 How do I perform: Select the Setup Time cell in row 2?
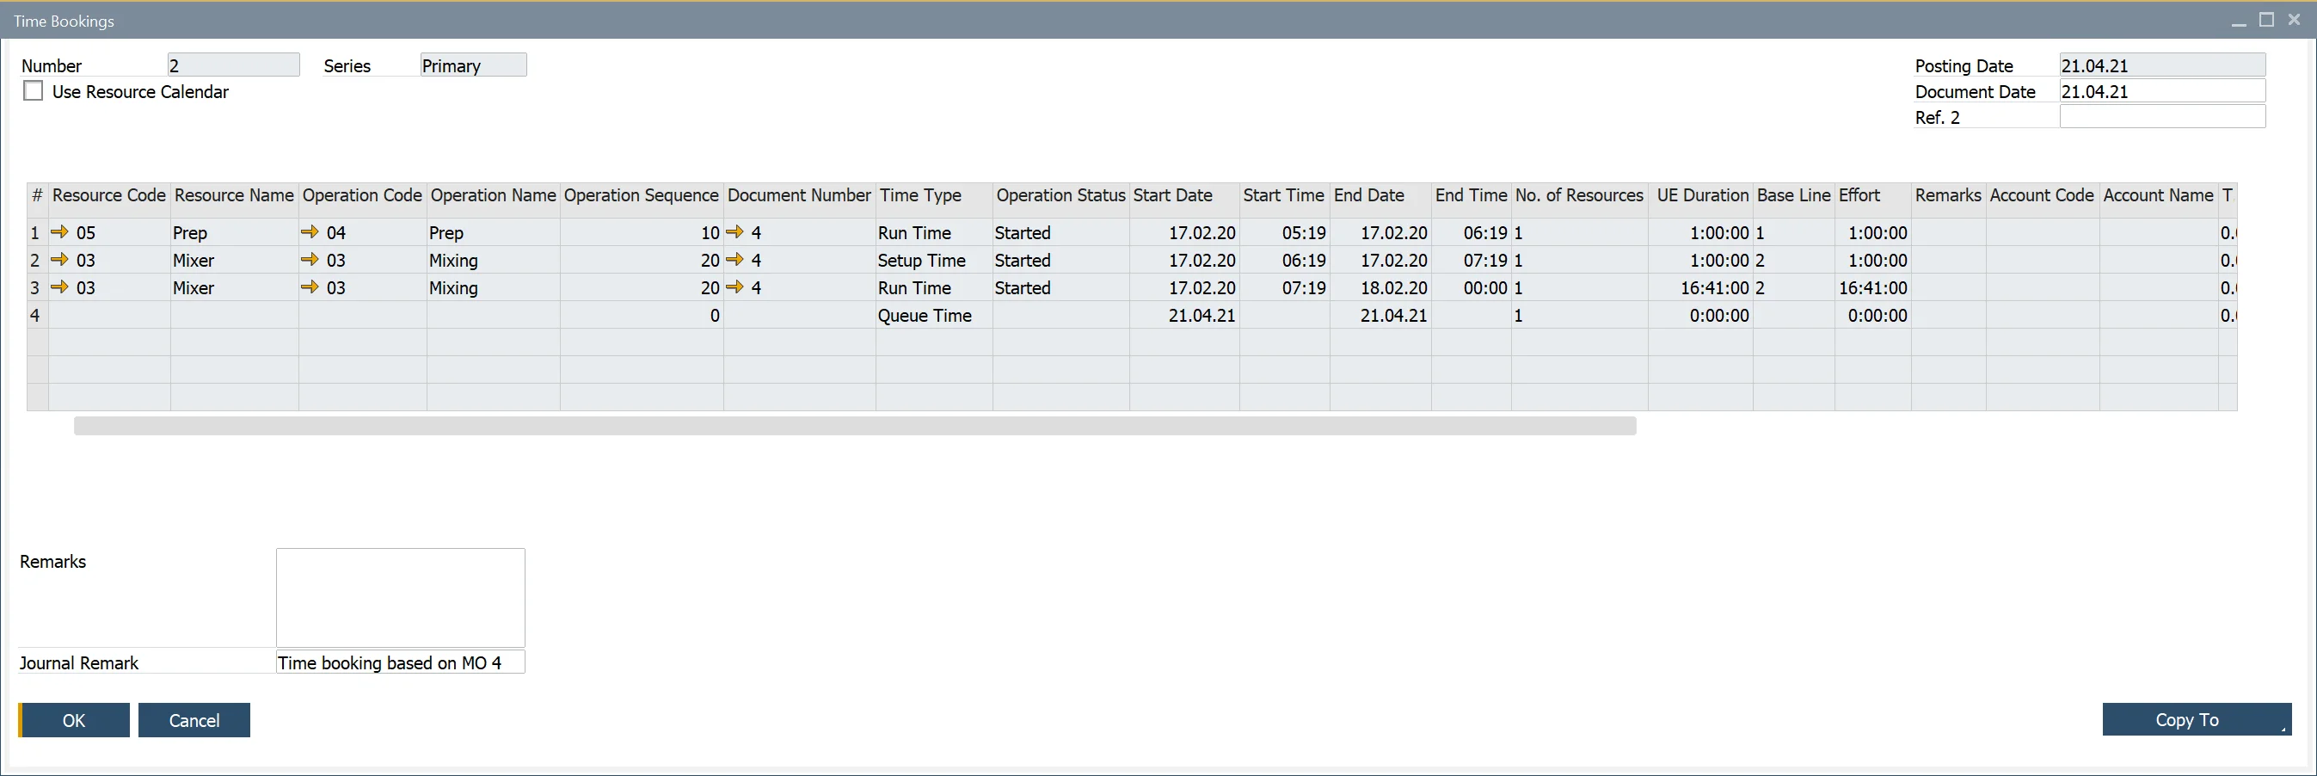tap(922, 260)
